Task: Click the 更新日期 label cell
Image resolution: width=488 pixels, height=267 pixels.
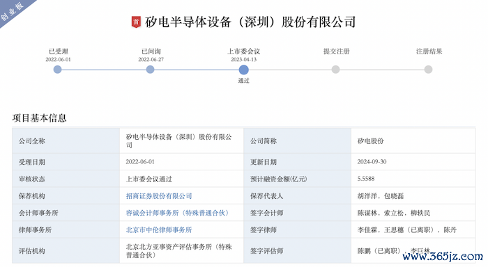Action: [298, 162]
